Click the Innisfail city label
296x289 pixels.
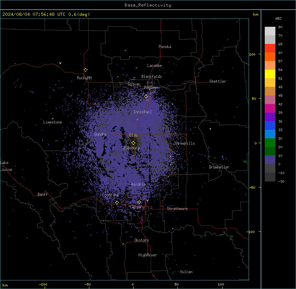pyautogui.click(x=143, y=112)
